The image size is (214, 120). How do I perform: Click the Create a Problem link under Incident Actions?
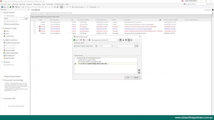click(10, 50)
